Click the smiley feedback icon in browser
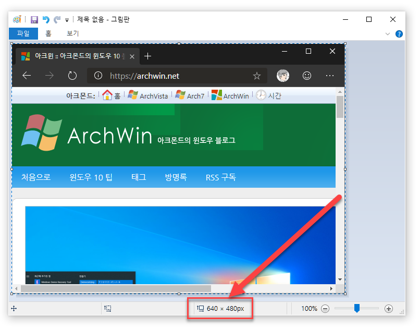 coord(307,76)
